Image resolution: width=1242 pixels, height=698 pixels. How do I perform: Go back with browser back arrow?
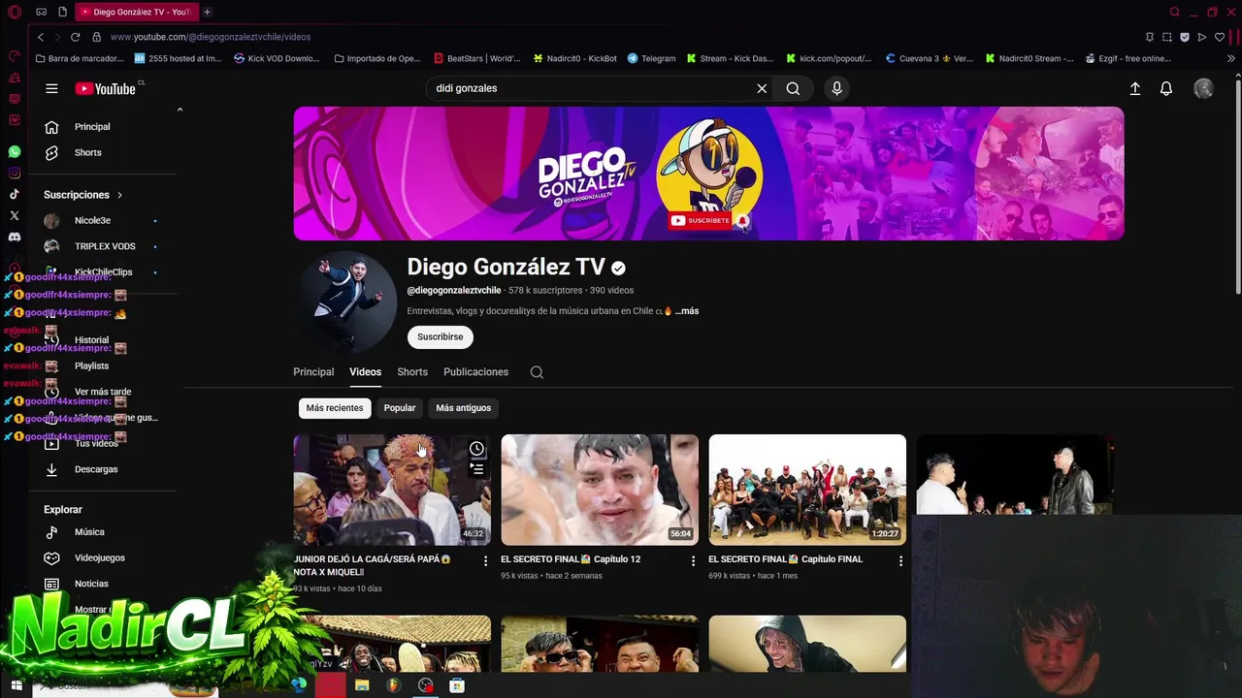[40, 37]
